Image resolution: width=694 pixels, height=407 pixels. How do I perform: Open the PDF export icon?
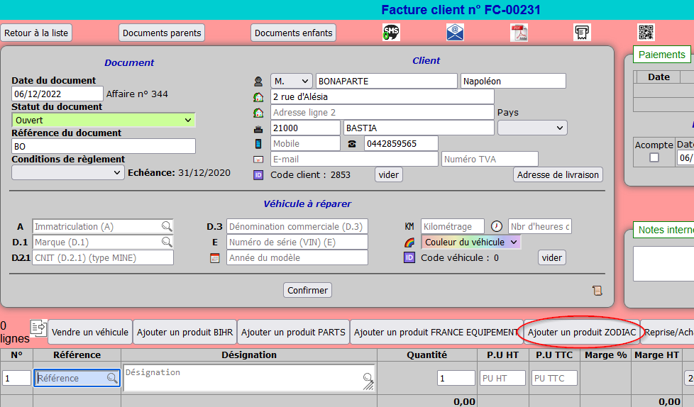[x=519, y=33]
